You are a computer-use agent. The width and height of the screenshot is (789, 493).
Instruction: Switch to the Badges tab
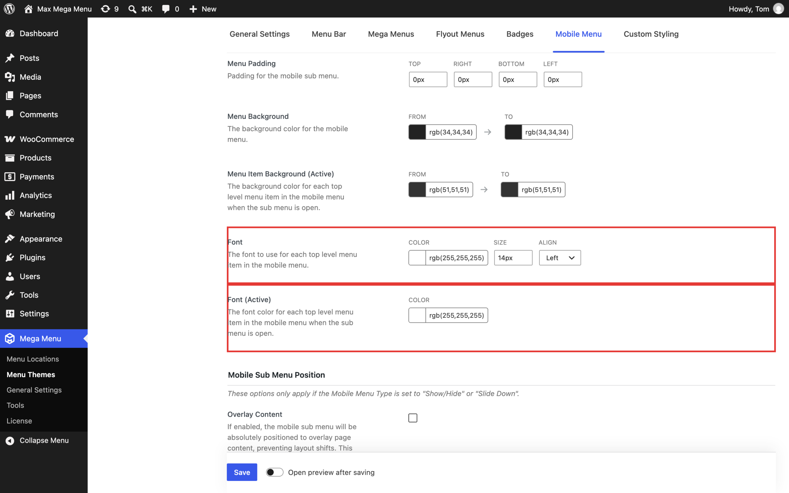(x=520, y=34)
